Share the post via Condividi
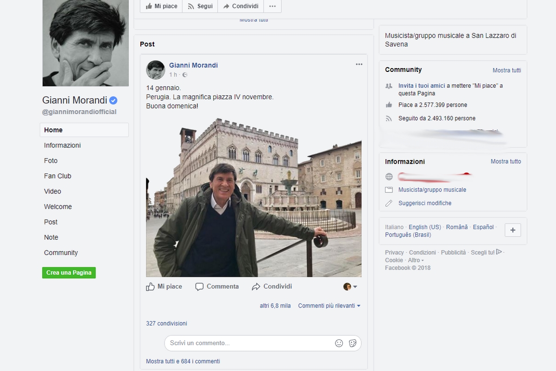This screenshot has height=371, width=556. click(x=272, y=287)
